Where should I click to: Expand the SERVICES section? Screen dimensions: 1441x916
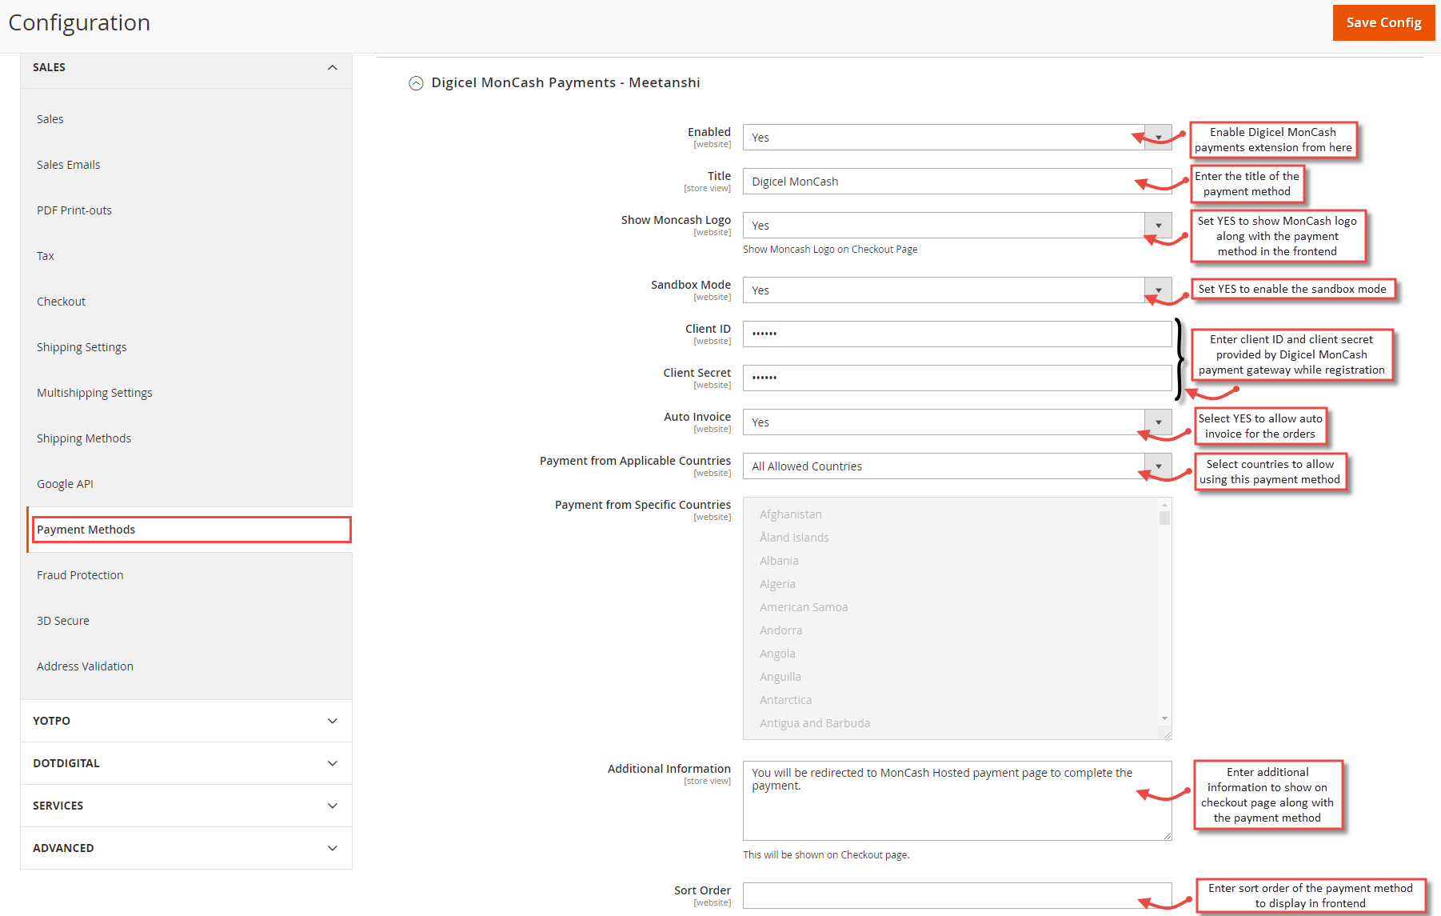[x=186, y=806]
